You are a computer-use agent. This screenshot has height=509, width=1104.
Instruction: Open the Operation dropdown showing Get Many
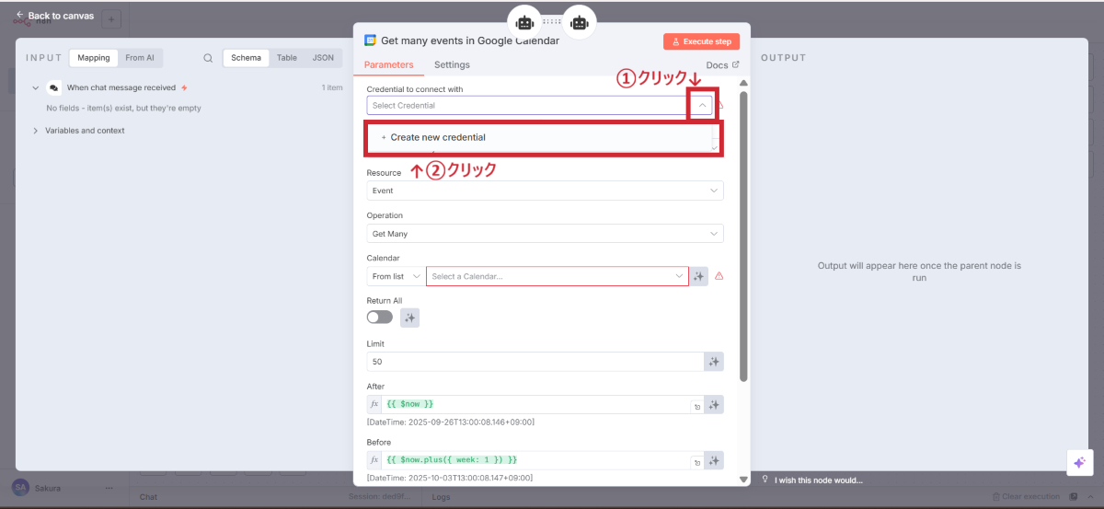[545, 234]
